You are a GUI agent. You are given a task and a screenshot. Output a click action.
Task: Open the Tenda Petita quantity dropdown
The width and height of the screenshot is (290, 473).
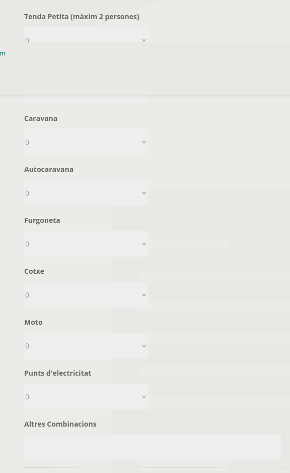[x=86, y=35]
